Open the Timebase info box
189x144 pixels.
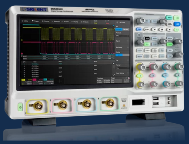[x=103, y=80]
